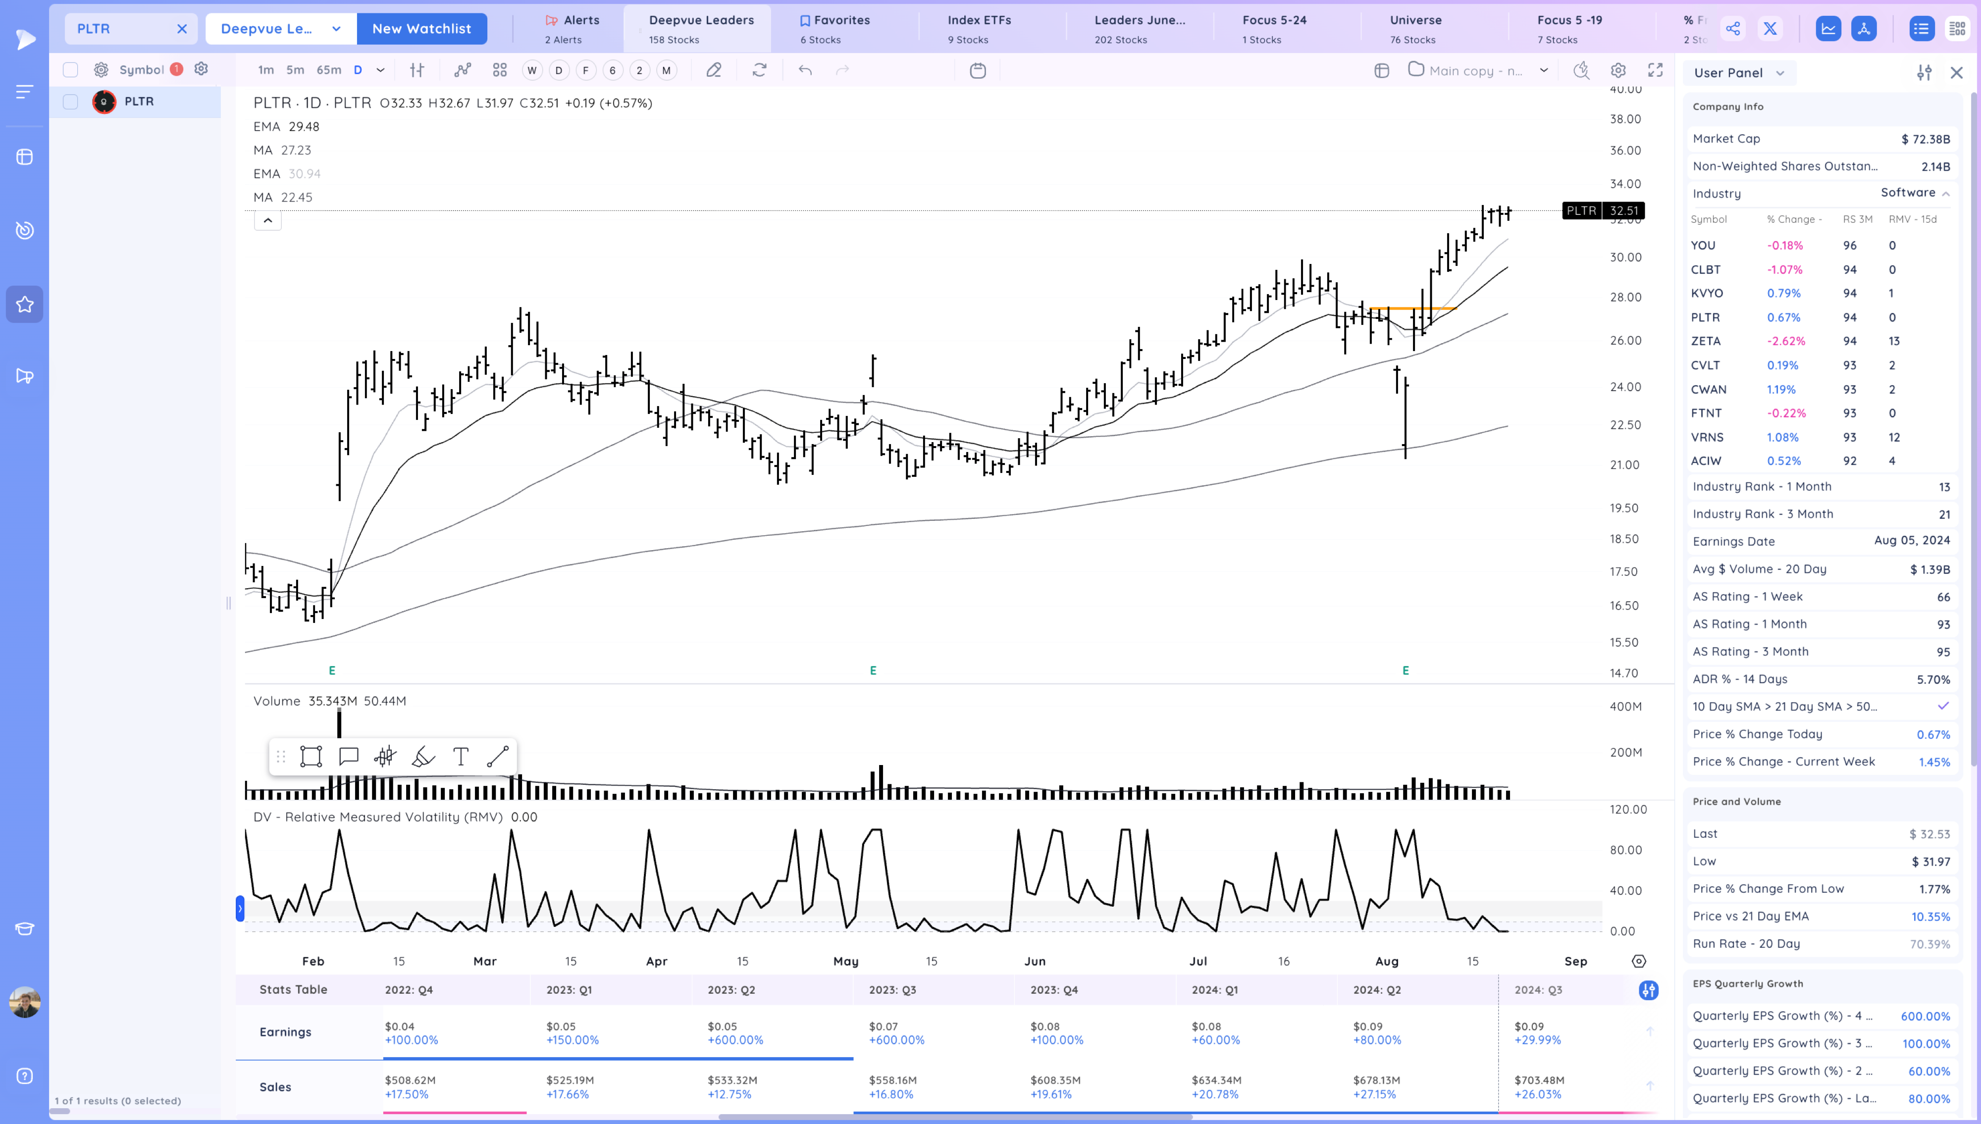This screenshot has height=1124, width=1981.
Task: Toggle the select-all Symbol checkbox
Action: click(x=70, y=69)
